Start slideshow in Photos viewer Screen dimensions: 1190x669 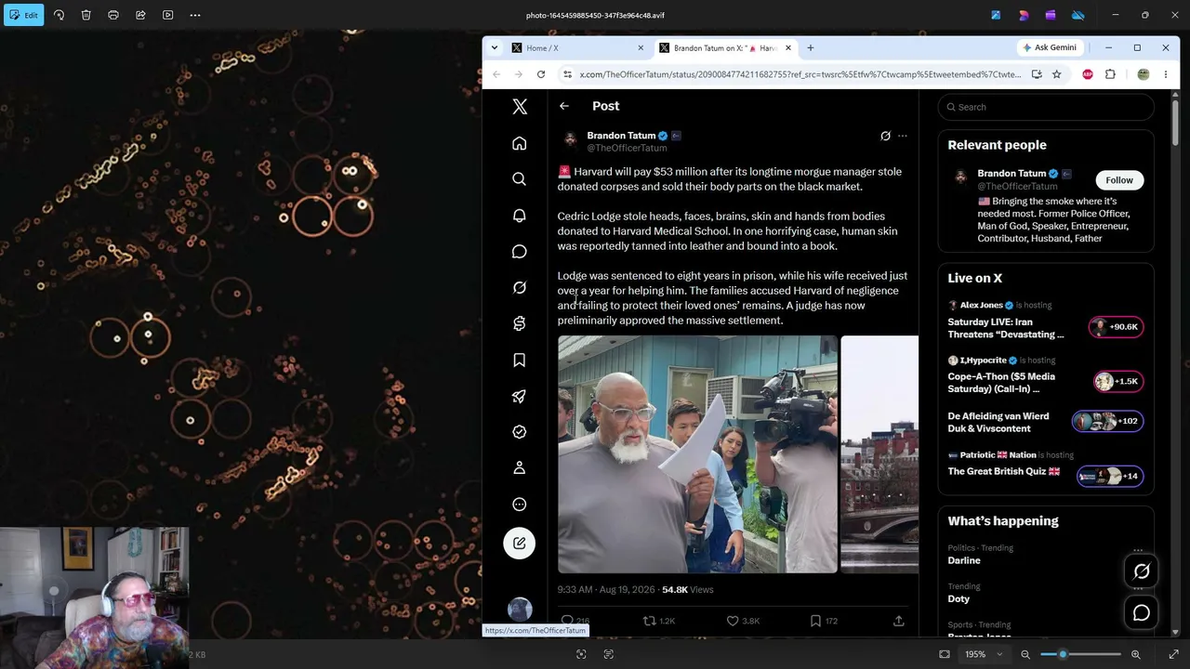point(168,15)
